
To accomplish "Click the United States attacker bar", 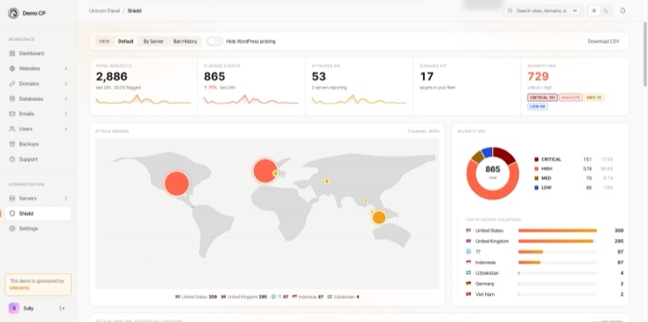I will pyautogui.click(x=558, y=230).
